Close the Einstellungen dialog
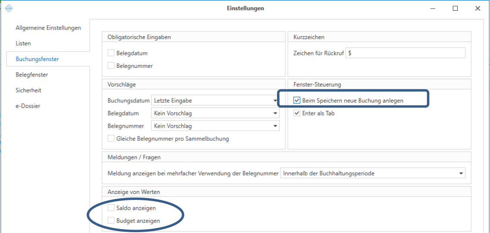Image resolution: width=490 pixels, height=233 pixels. tap(478, 9)
